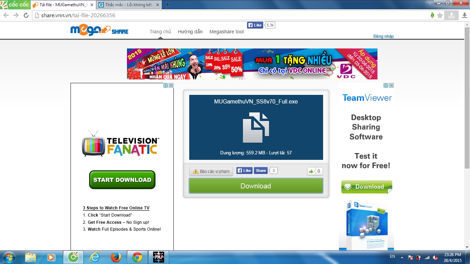Open the Windows Start button

(x=9, y=257)
